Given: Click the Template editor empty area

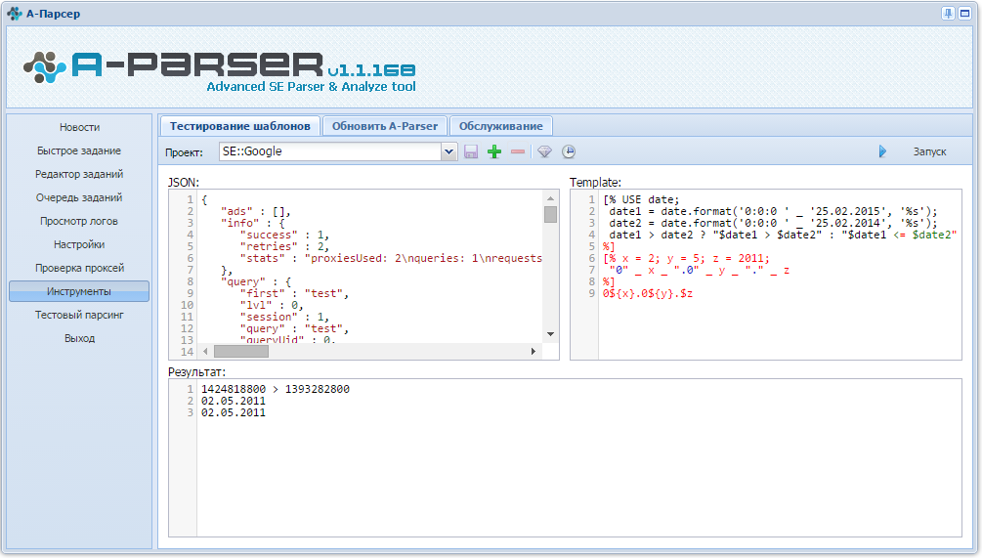Looking at the screenshot, I should tap(780, 328).
